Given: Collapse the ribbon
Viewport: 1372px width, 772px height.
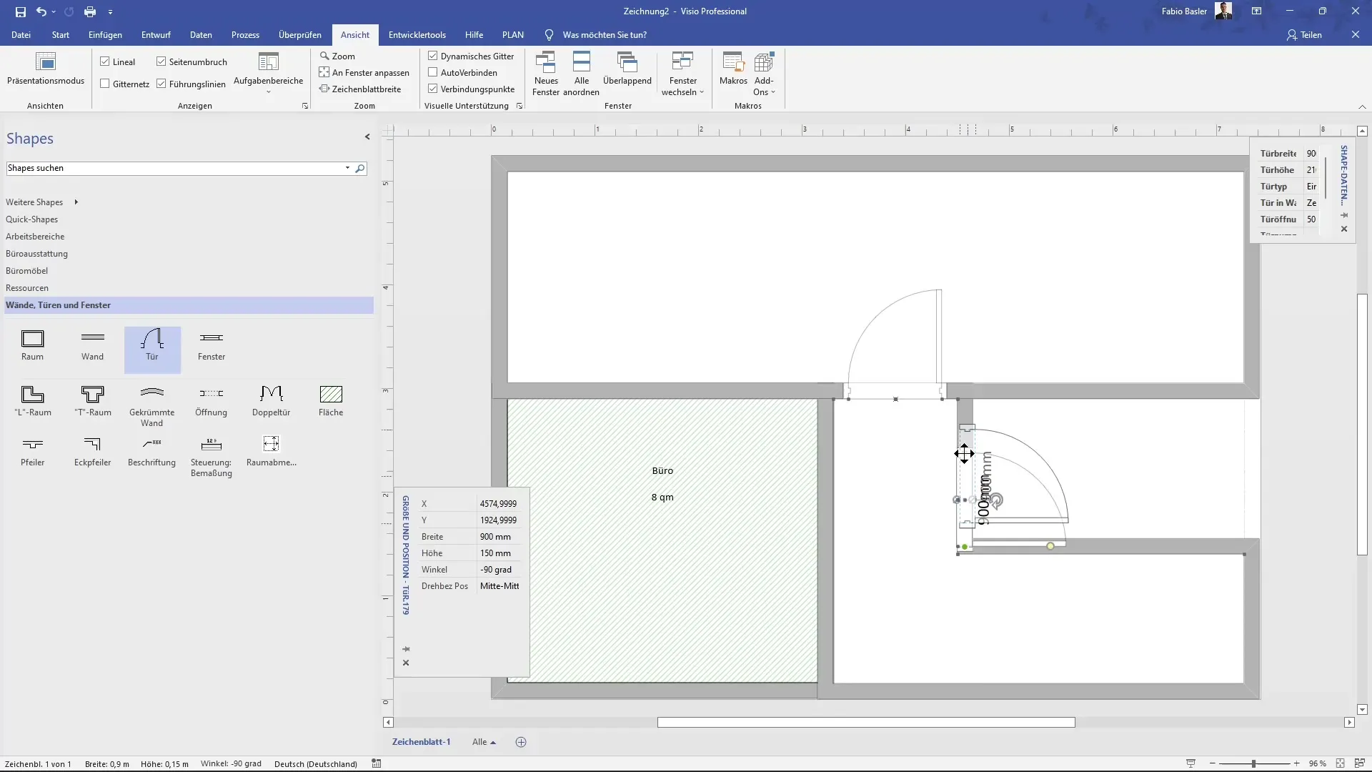Looking at the screenshot, I should tap(1362, 107).
